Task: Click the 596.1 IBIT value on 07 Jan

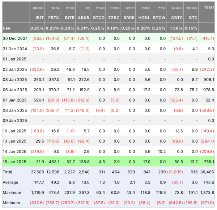Action: coord(39,100)
